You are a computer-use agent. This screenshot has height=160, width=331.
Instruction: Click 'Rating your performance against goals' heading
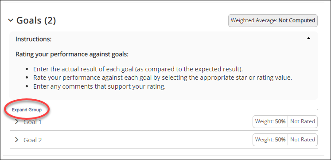72,55
